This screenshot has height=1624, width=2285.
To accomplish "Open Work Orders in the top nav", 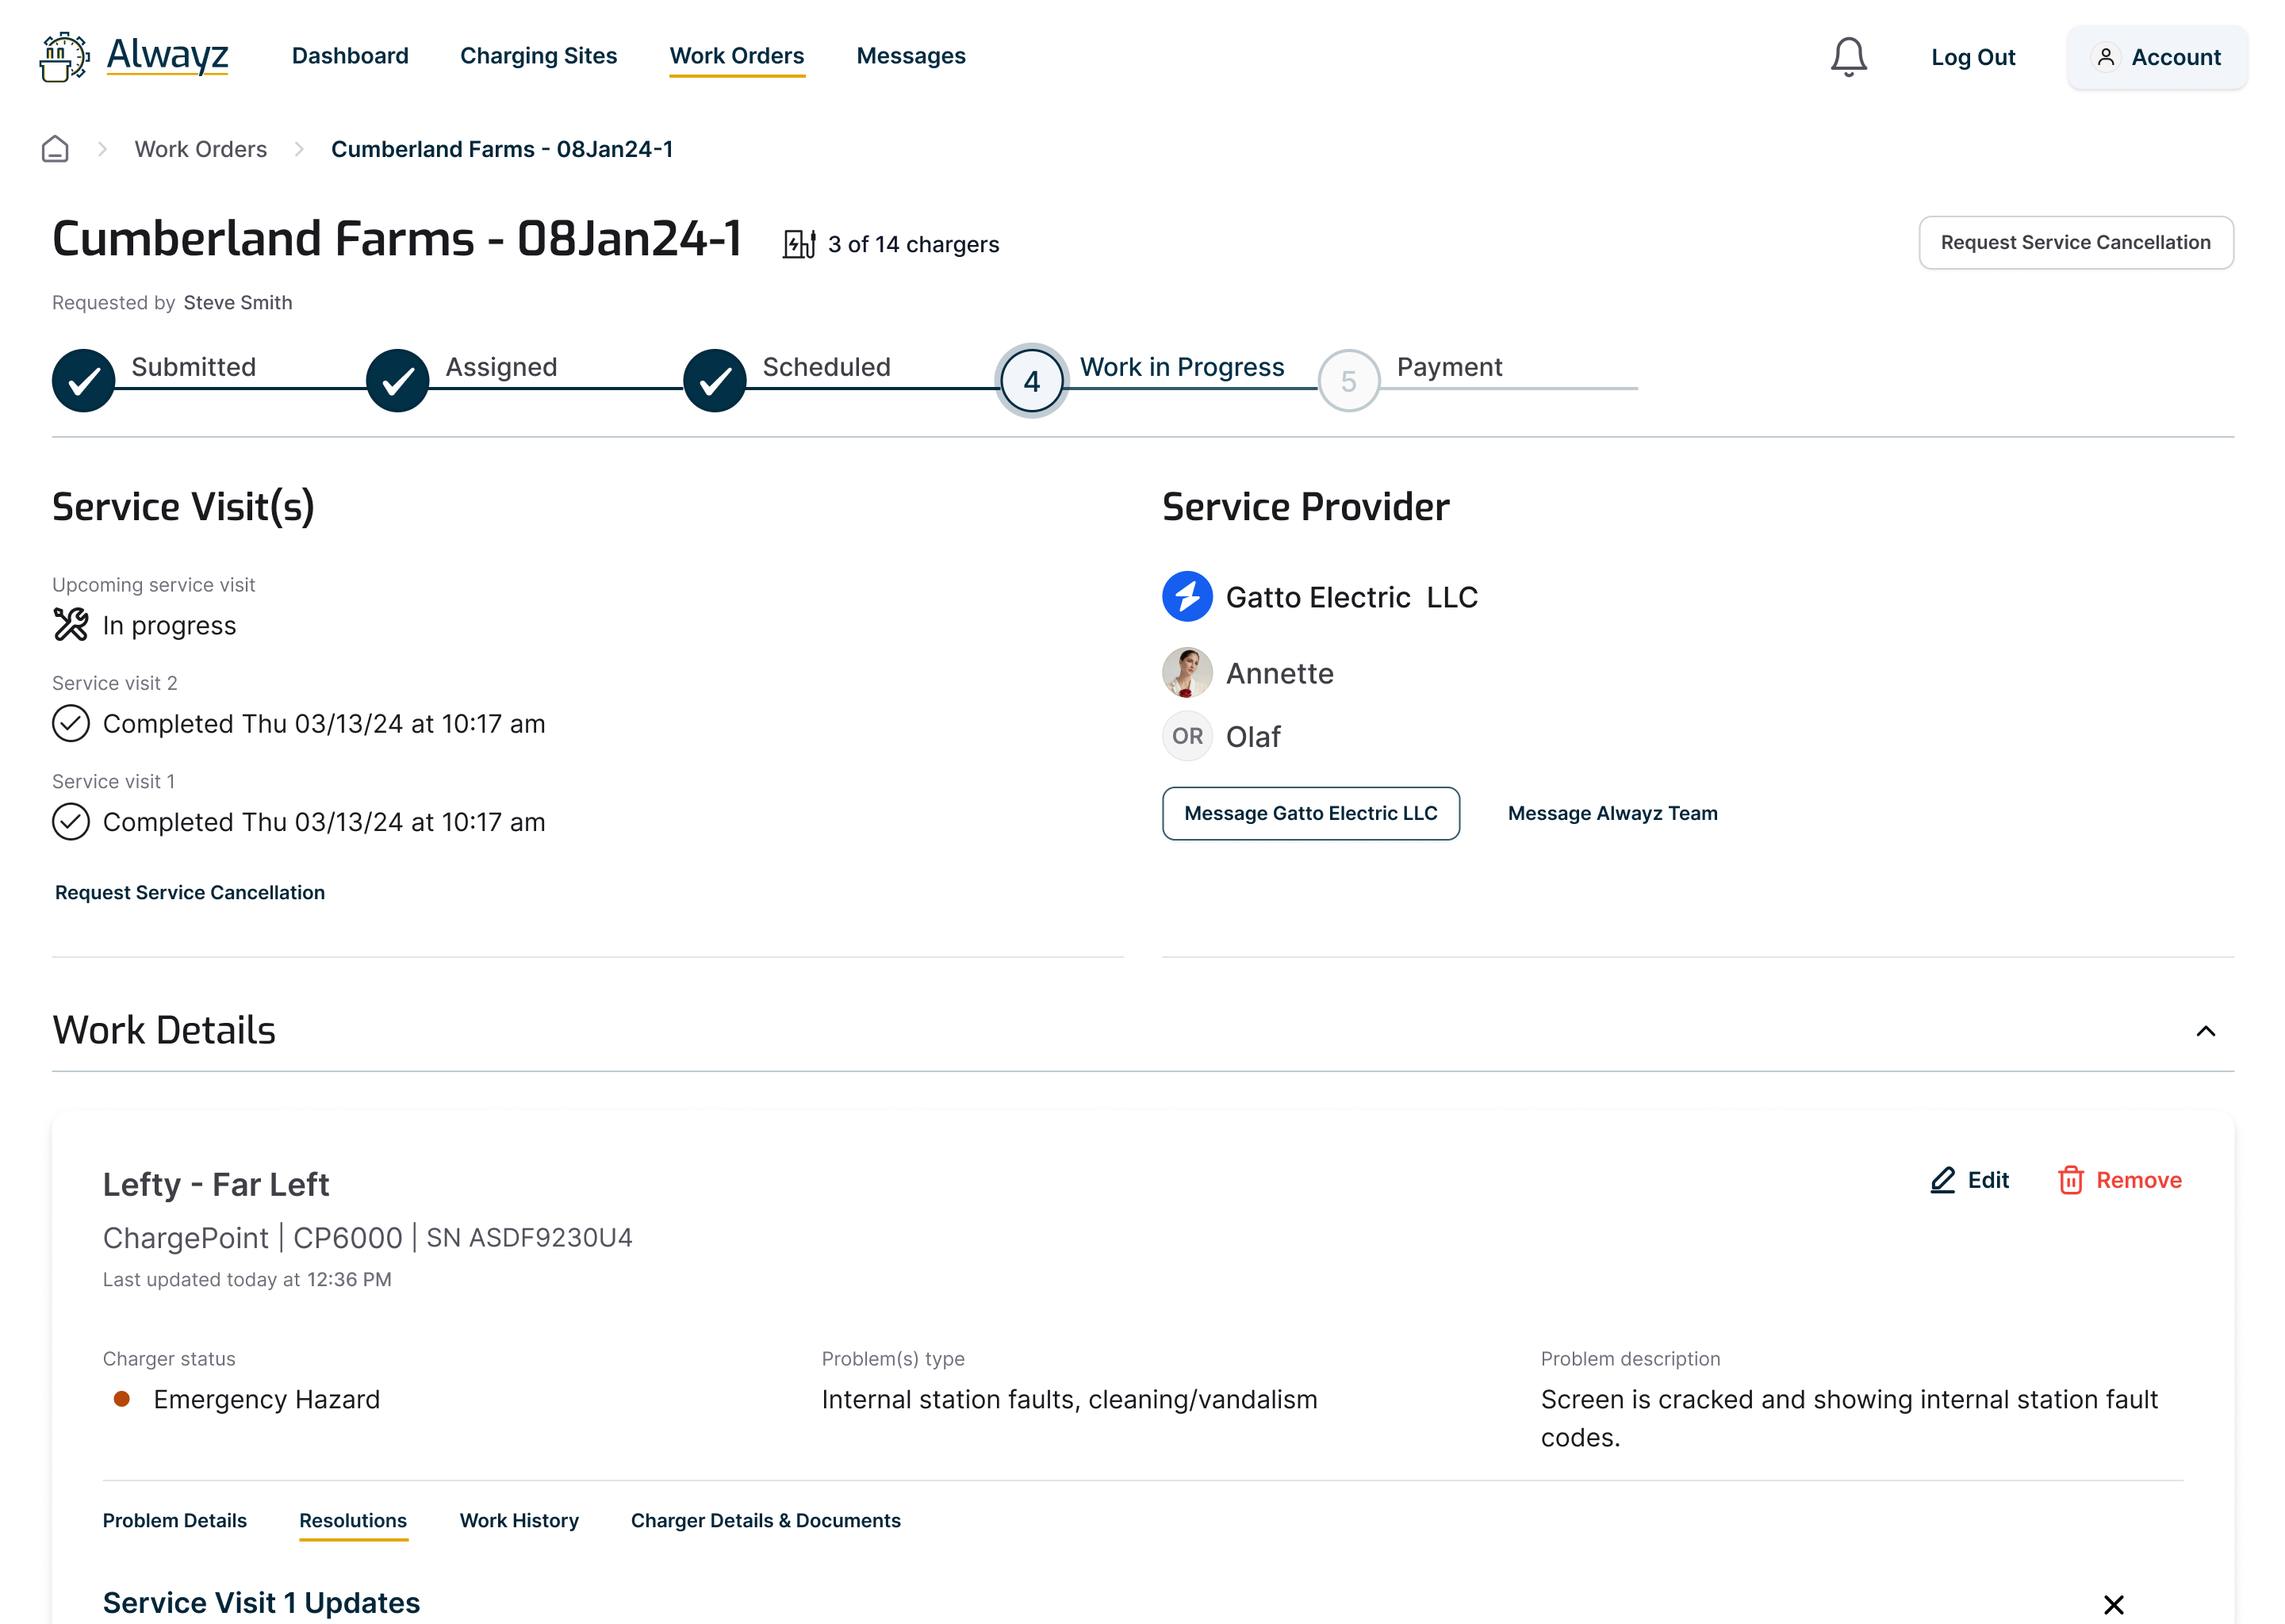I will 737,56.
